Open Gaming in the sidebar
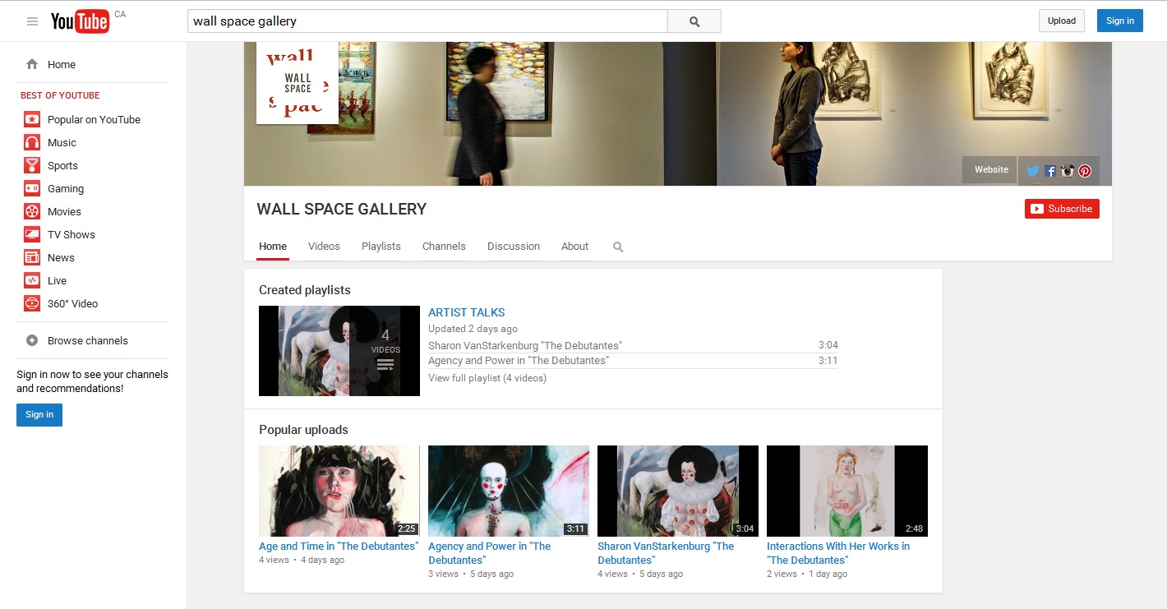Image resolution: width=1167 pixels, height=609 pixels. tap(54, 188)
